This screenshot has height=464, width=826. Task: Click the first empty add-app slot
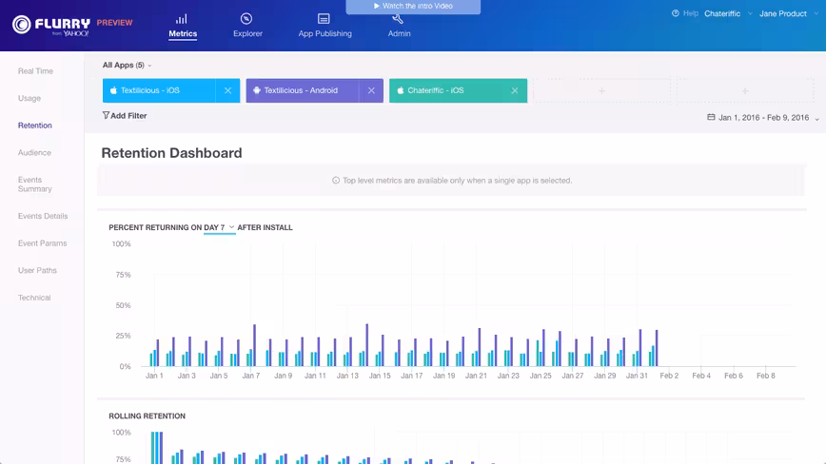coord(601,90)
